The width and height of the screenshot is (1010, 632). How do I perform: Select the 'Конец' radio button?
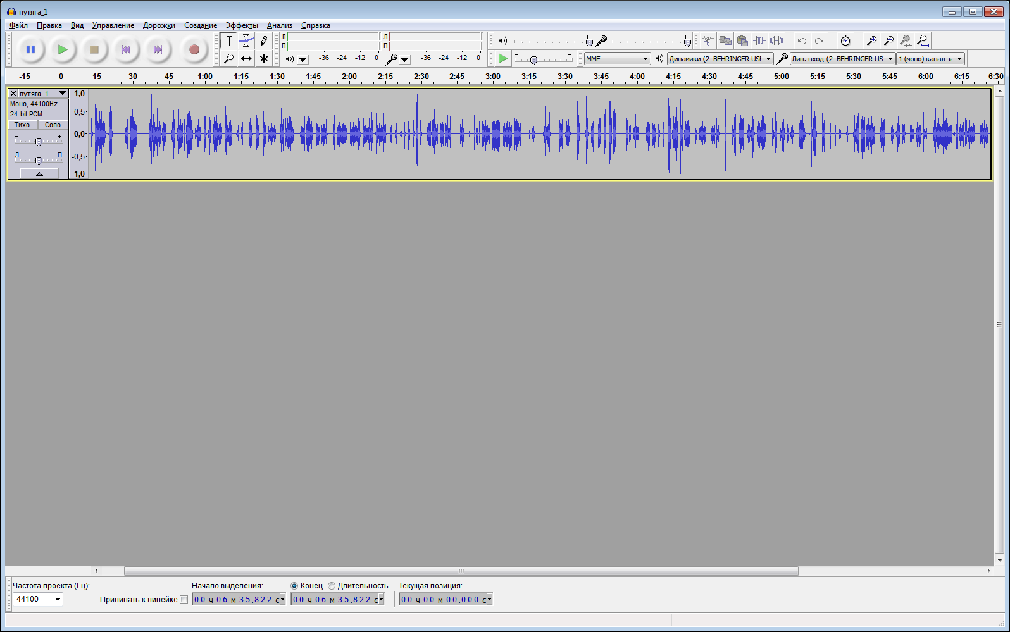pyautogui.click(x=294, y=586)
